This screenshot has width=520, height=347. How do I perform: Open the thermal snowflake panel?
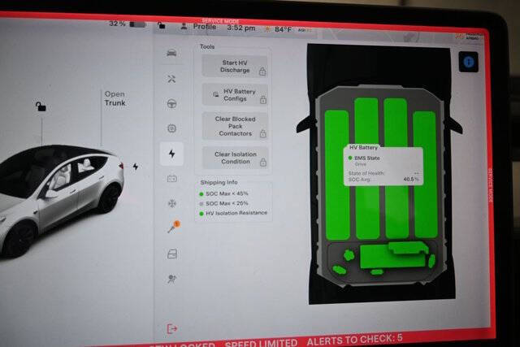(x=171, y=203)
